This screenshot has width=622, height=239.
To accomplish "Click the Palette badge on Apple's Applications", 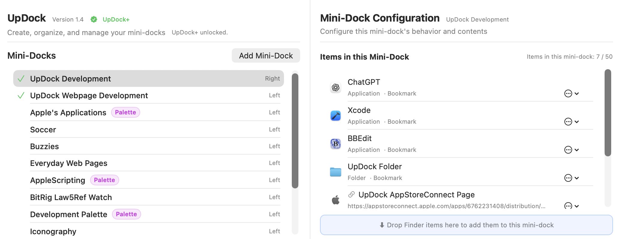I will (125, 112).
